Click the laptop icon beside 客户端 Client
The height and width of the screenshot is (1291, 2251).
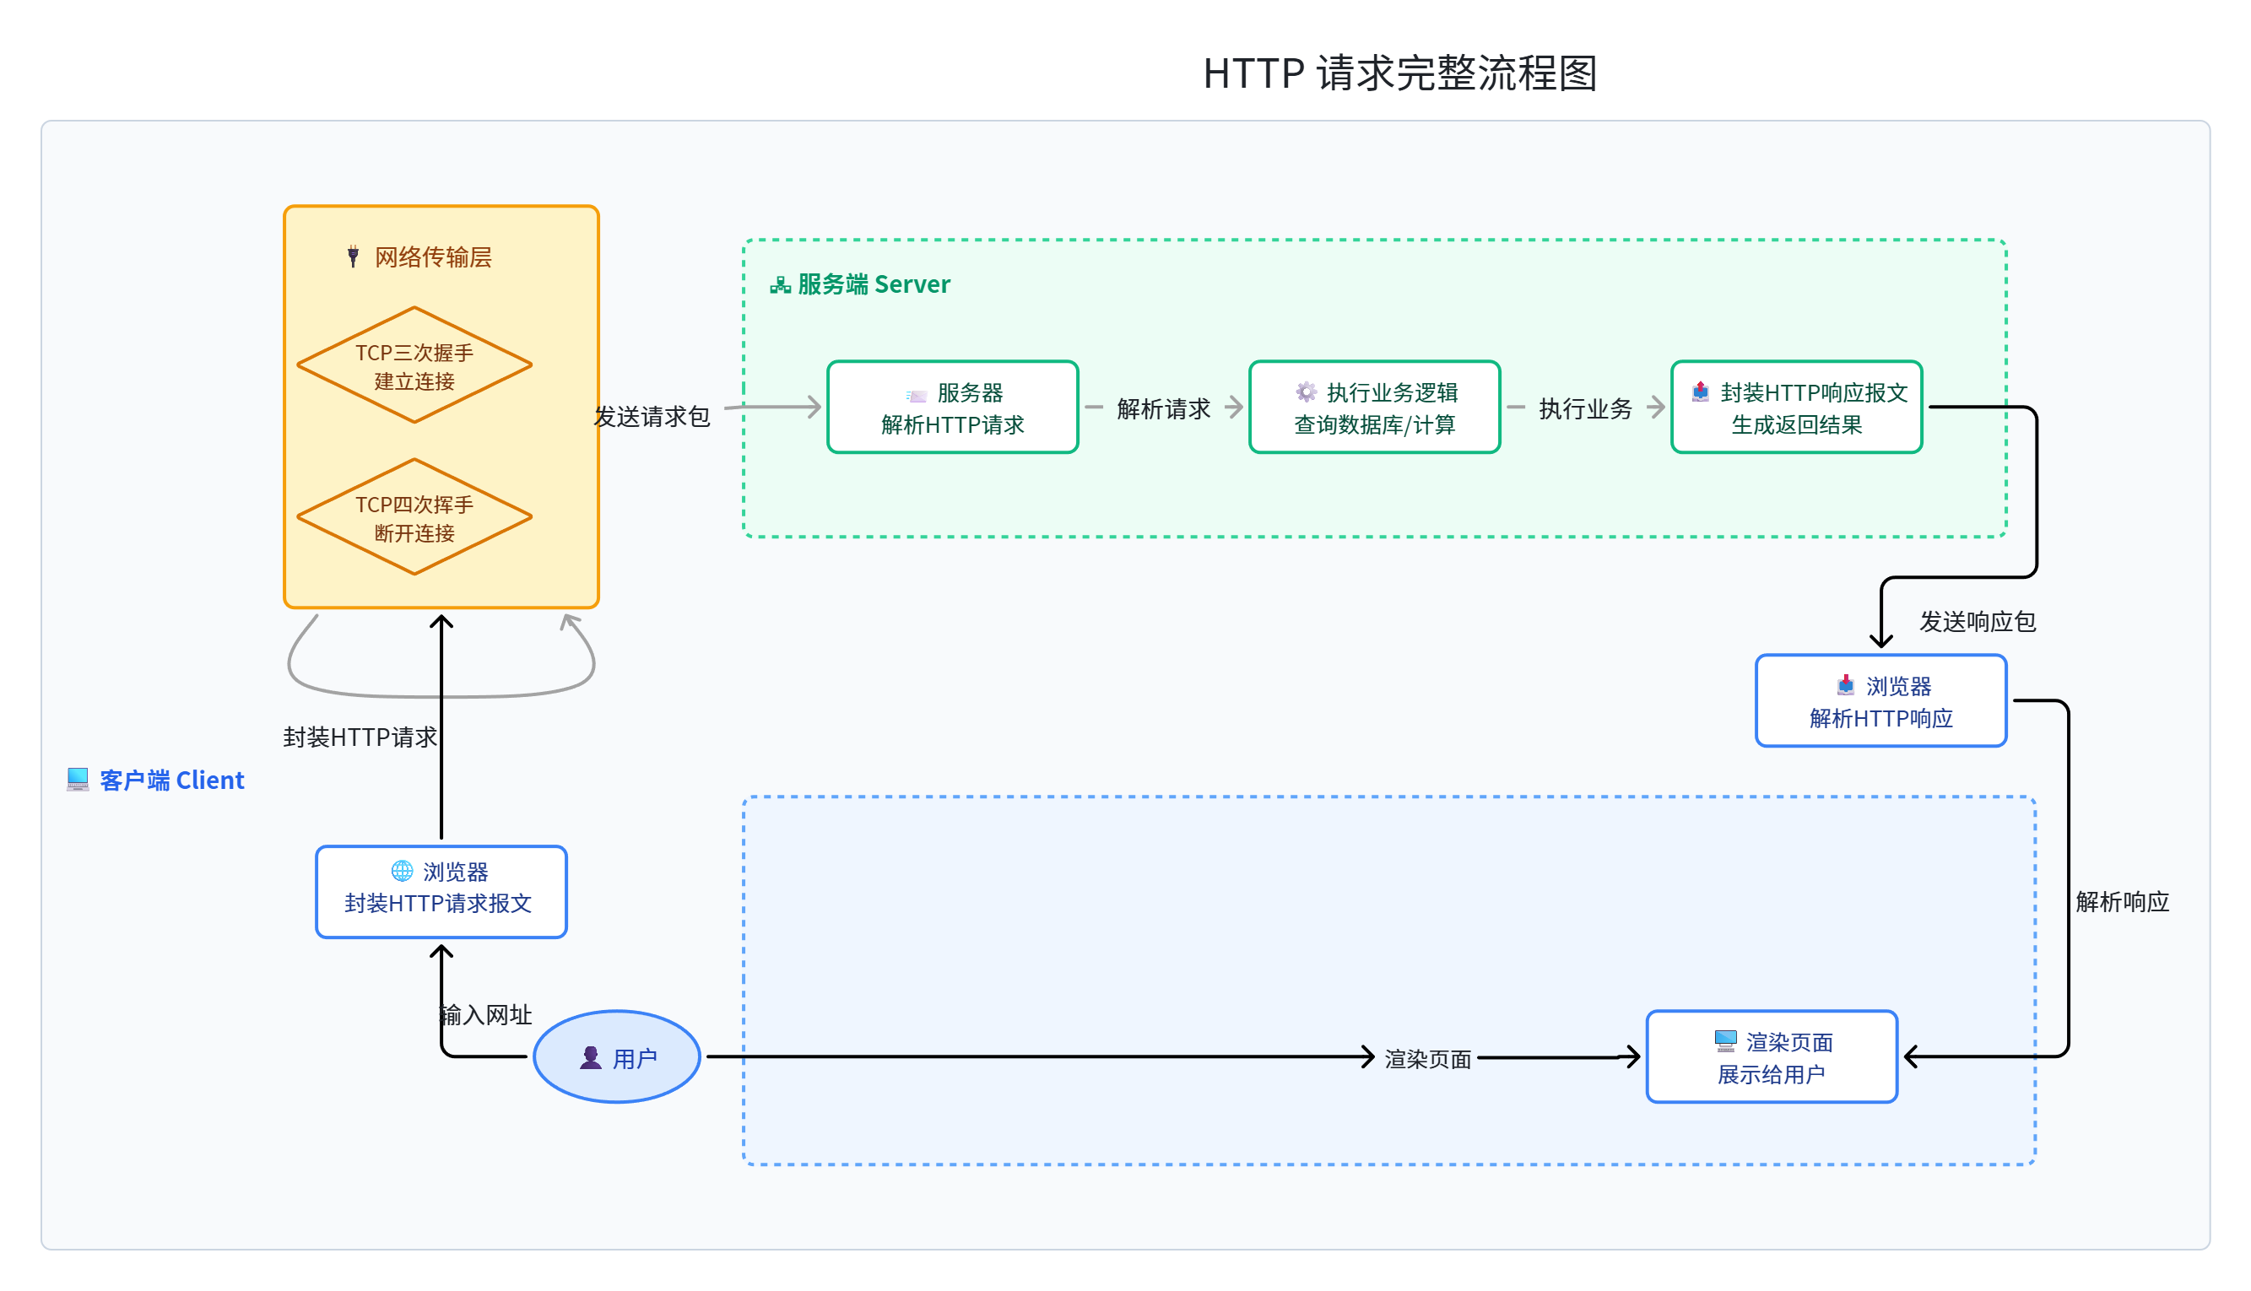[x=78, y=780]
